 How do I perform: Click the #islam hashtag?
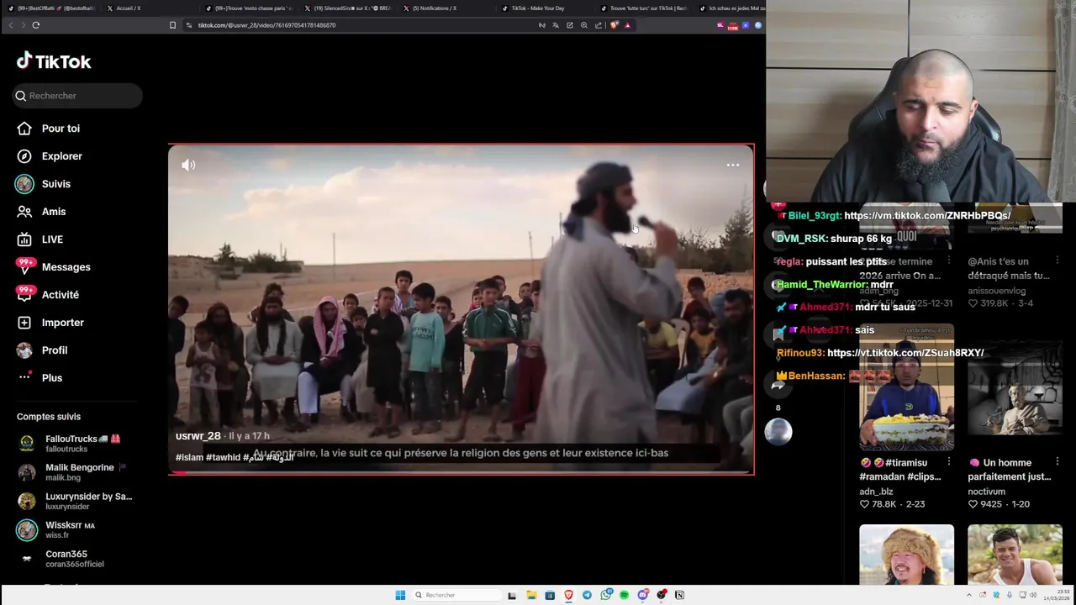coord(189,457)
